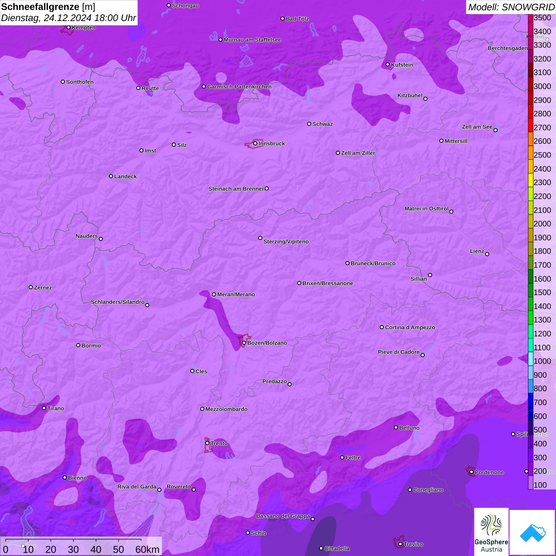Screen dimensions: 556x556
Task: Click the 'Rovereto' label
Action: (x=179, y=486)
